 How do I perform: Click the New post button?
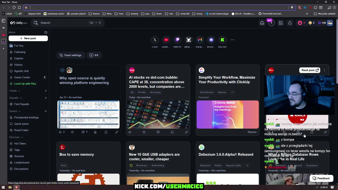pos(28,38)
